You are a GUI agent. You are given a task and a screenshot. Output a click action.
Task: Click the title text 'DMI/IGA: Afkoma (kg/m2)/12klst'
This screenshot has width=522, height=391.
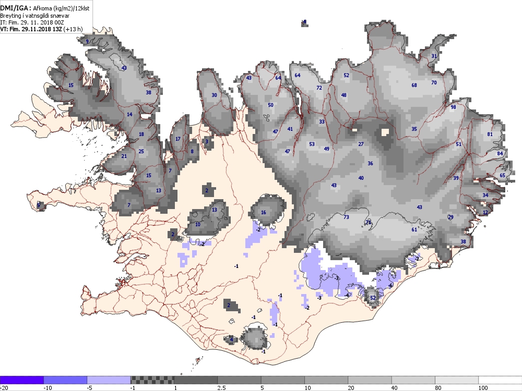[x=45, y=9]
